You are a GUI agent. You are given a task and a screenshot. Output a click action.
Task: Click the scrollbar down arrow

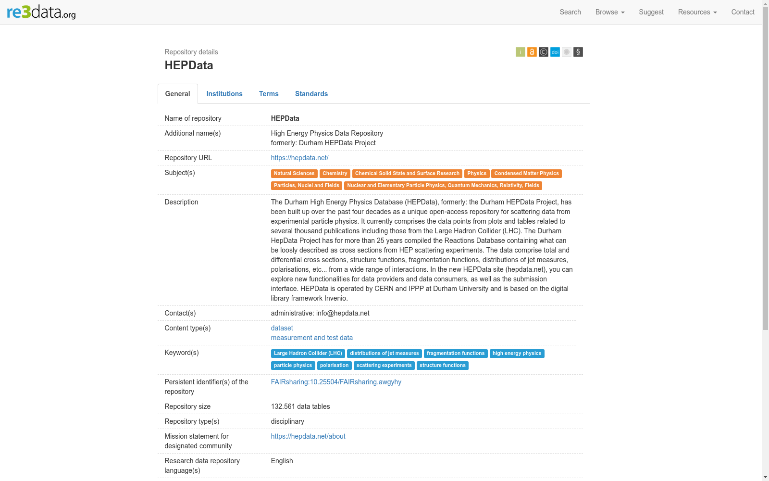click(x=765, y=477)
